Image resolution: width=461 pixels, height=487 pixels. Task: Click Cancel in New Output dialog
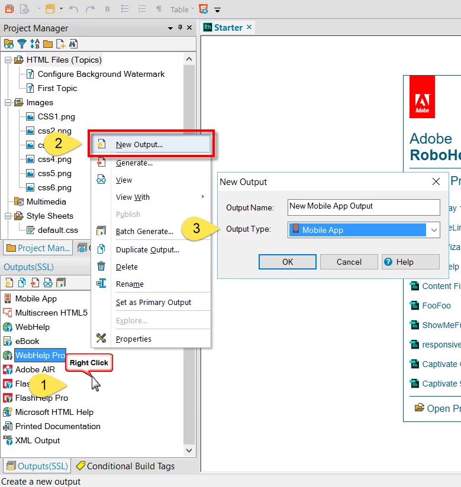[349, 262]
